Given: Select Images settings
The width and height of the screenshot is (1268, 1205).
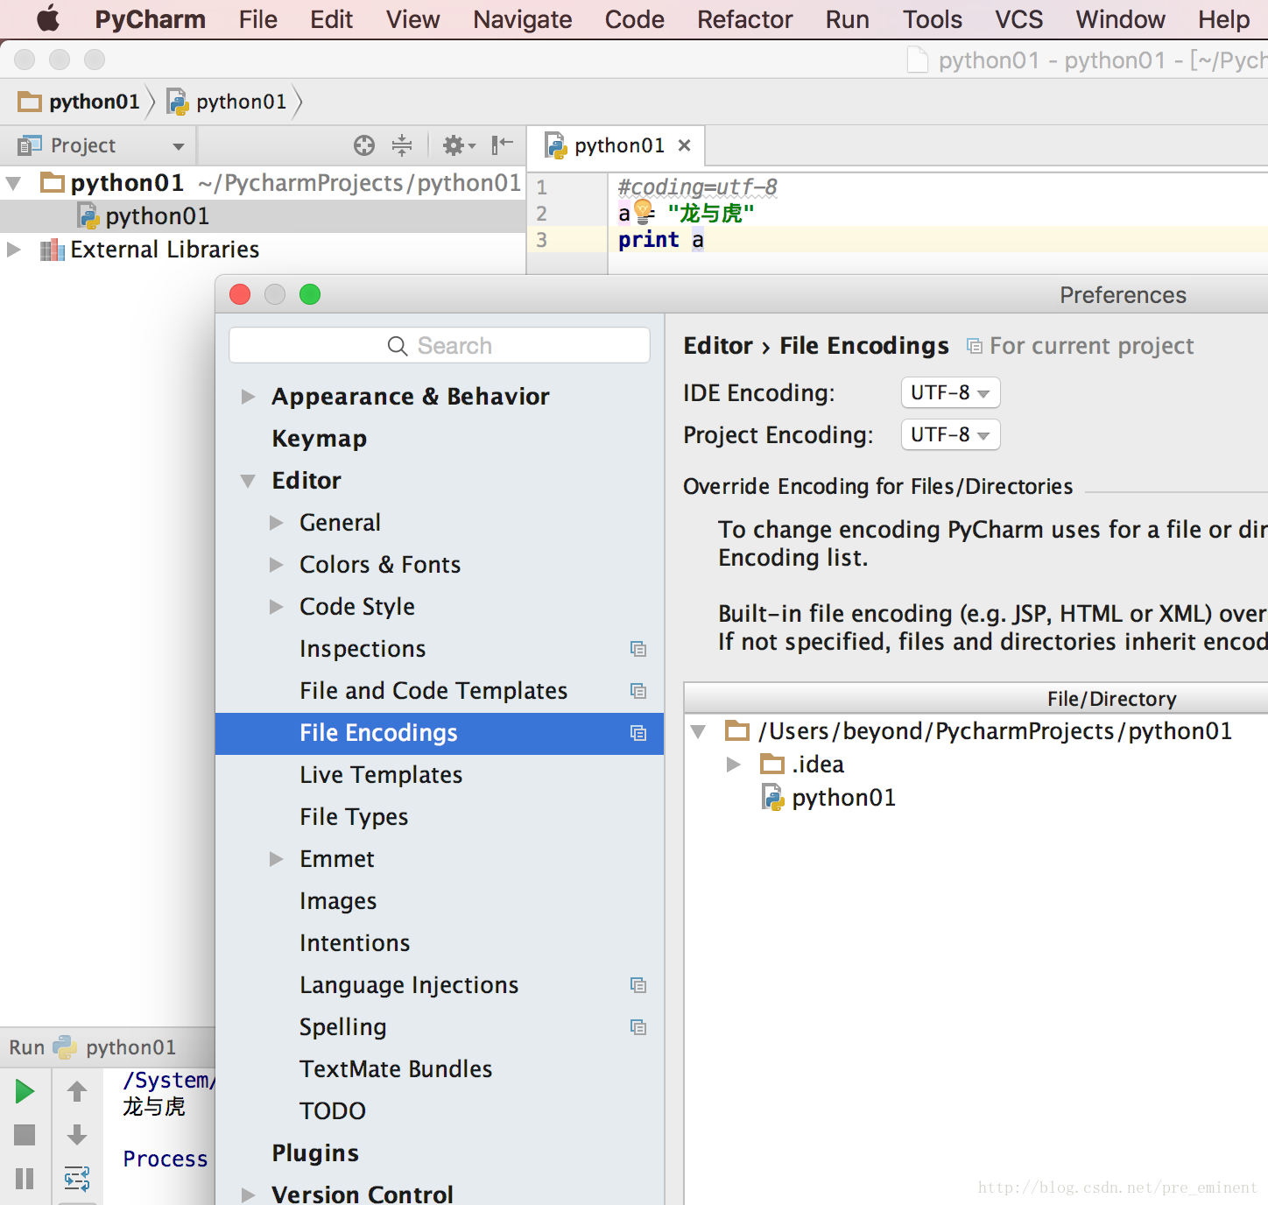Looking at the screenshot, I should click(x=338, y=901).
